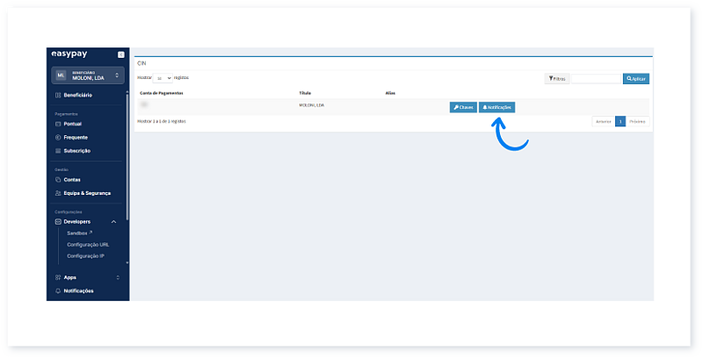Open the records-per-page dropdown
The image size is (703, 359).
point(163,78)
